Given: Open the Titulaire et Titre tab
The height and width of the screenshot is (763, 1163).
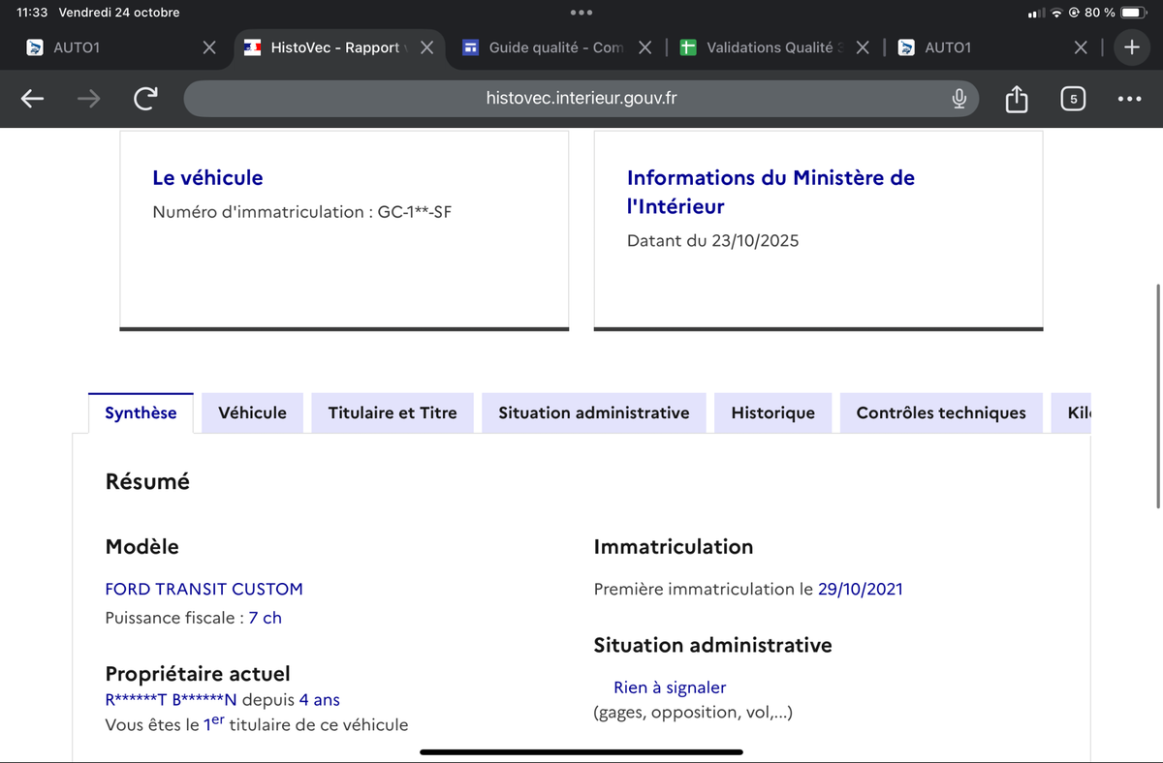Looking at the screenshot, I should [x=392, y=412].
